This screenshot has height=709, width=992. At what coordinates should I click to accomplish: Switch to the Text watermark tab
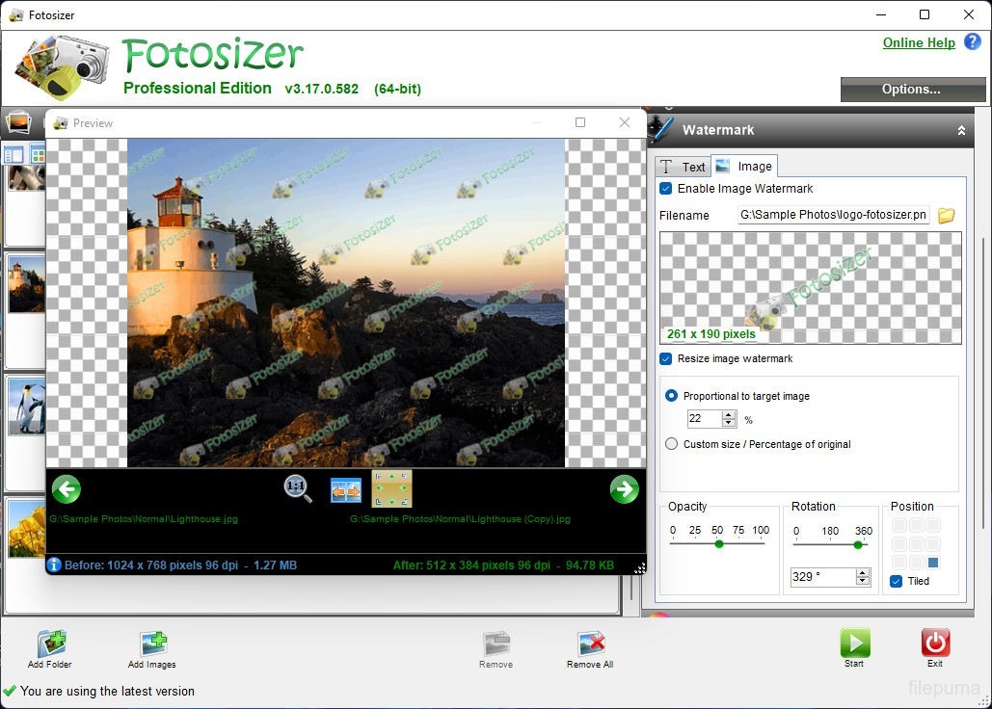tap(684, 167)
